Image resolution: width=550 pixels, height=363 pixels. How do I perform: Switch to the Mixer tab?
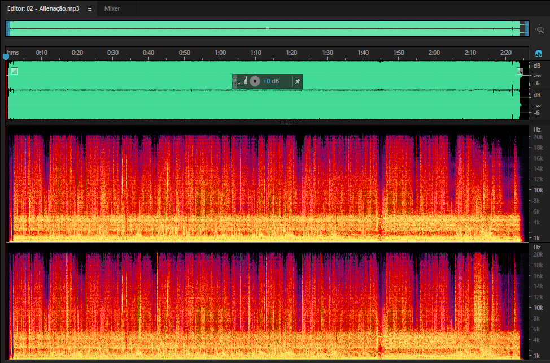click(112, 8)
